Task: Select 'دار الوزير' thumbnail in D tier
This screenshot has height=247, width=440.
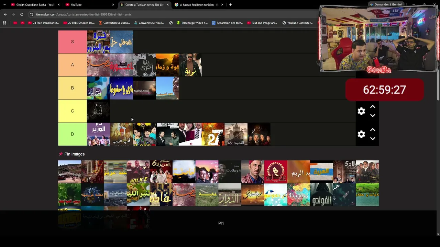Action: [98, 134]
